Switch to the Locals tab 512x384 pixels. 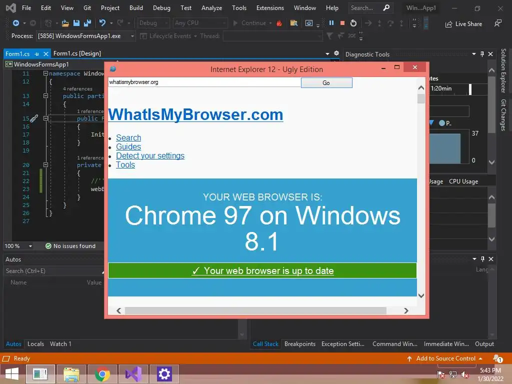coord(35,344)
